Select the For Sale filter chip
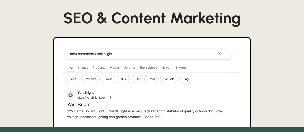The height and width of the screenshot is (132, 304). (x=169, y=79)
